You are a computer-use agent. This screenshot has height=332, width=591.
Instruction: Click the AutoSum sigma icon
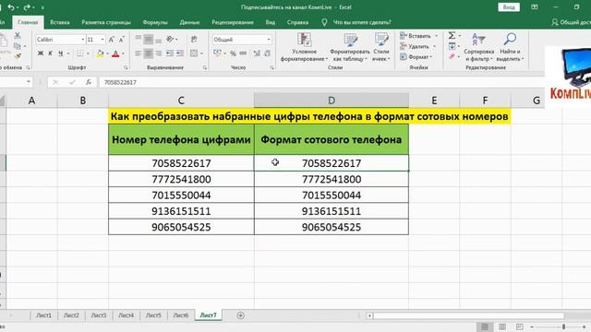click(x=452, y=35)
